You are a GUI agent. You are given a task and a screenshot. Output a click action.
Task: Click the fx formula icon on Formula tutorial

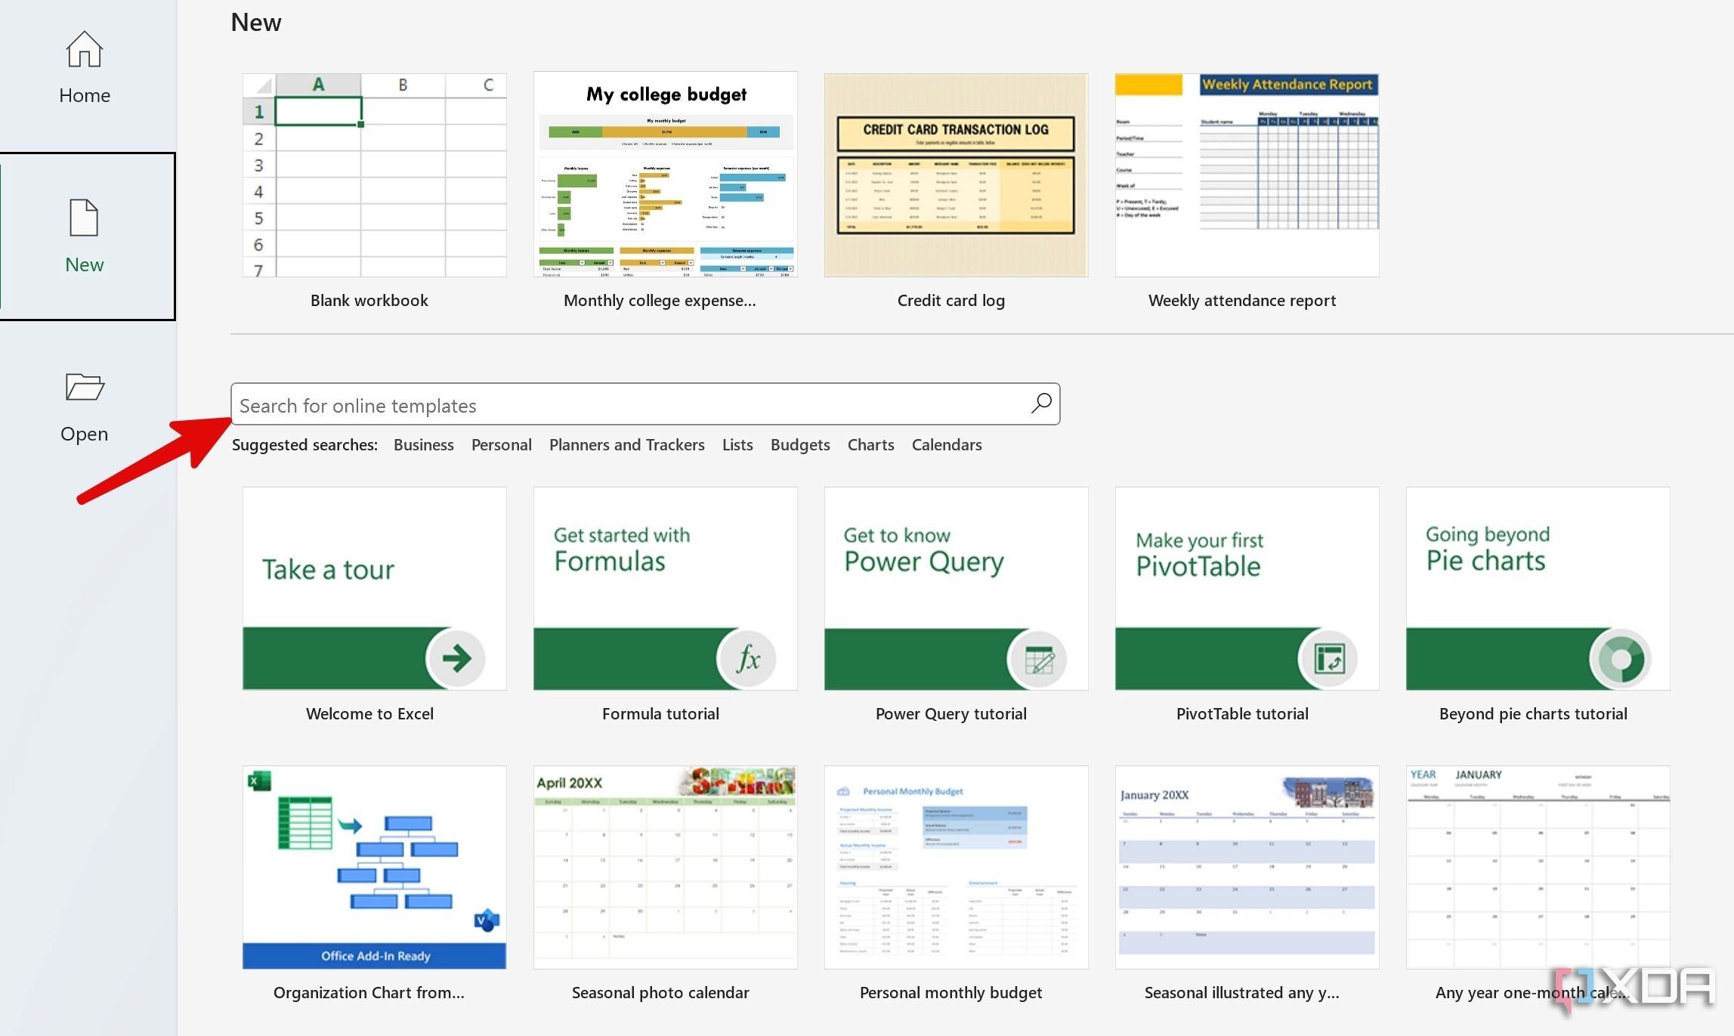click(x=748, y=658)
